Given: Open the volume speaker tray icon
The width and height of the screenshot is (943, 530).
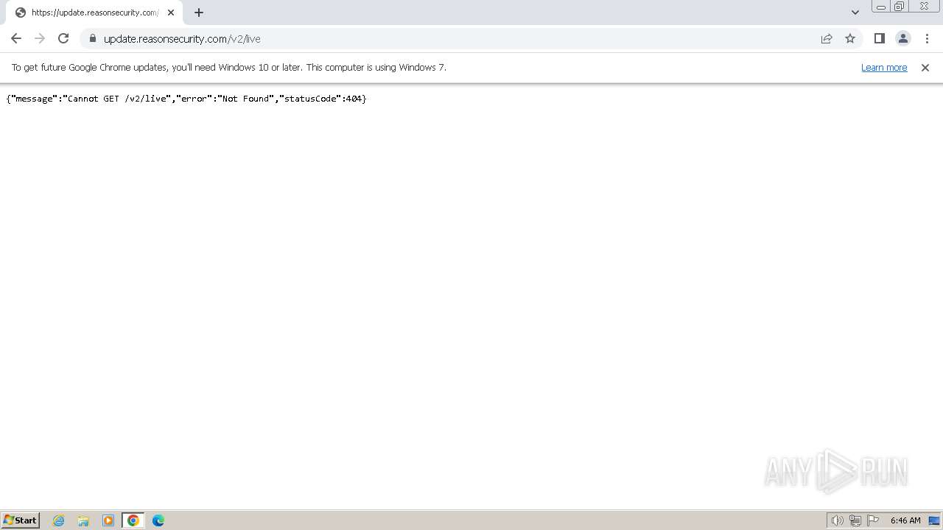Looking at the screenshot, I should click(x=838, y=520).
